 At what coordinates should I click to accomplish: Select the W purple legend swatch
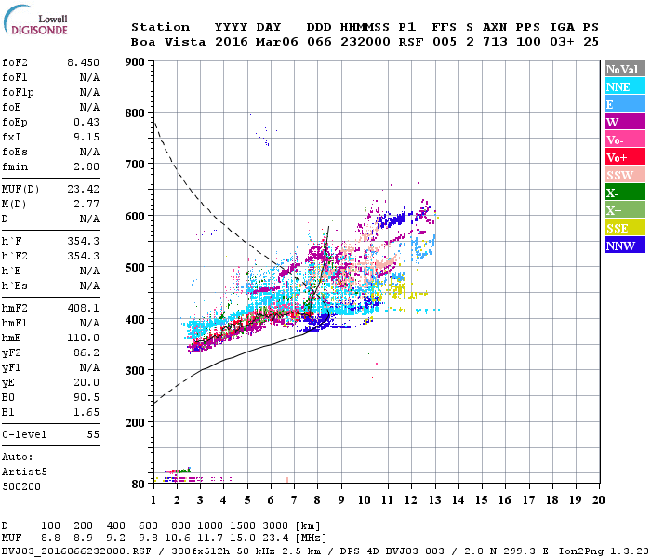pyautogui.click(x=625, y=122)
